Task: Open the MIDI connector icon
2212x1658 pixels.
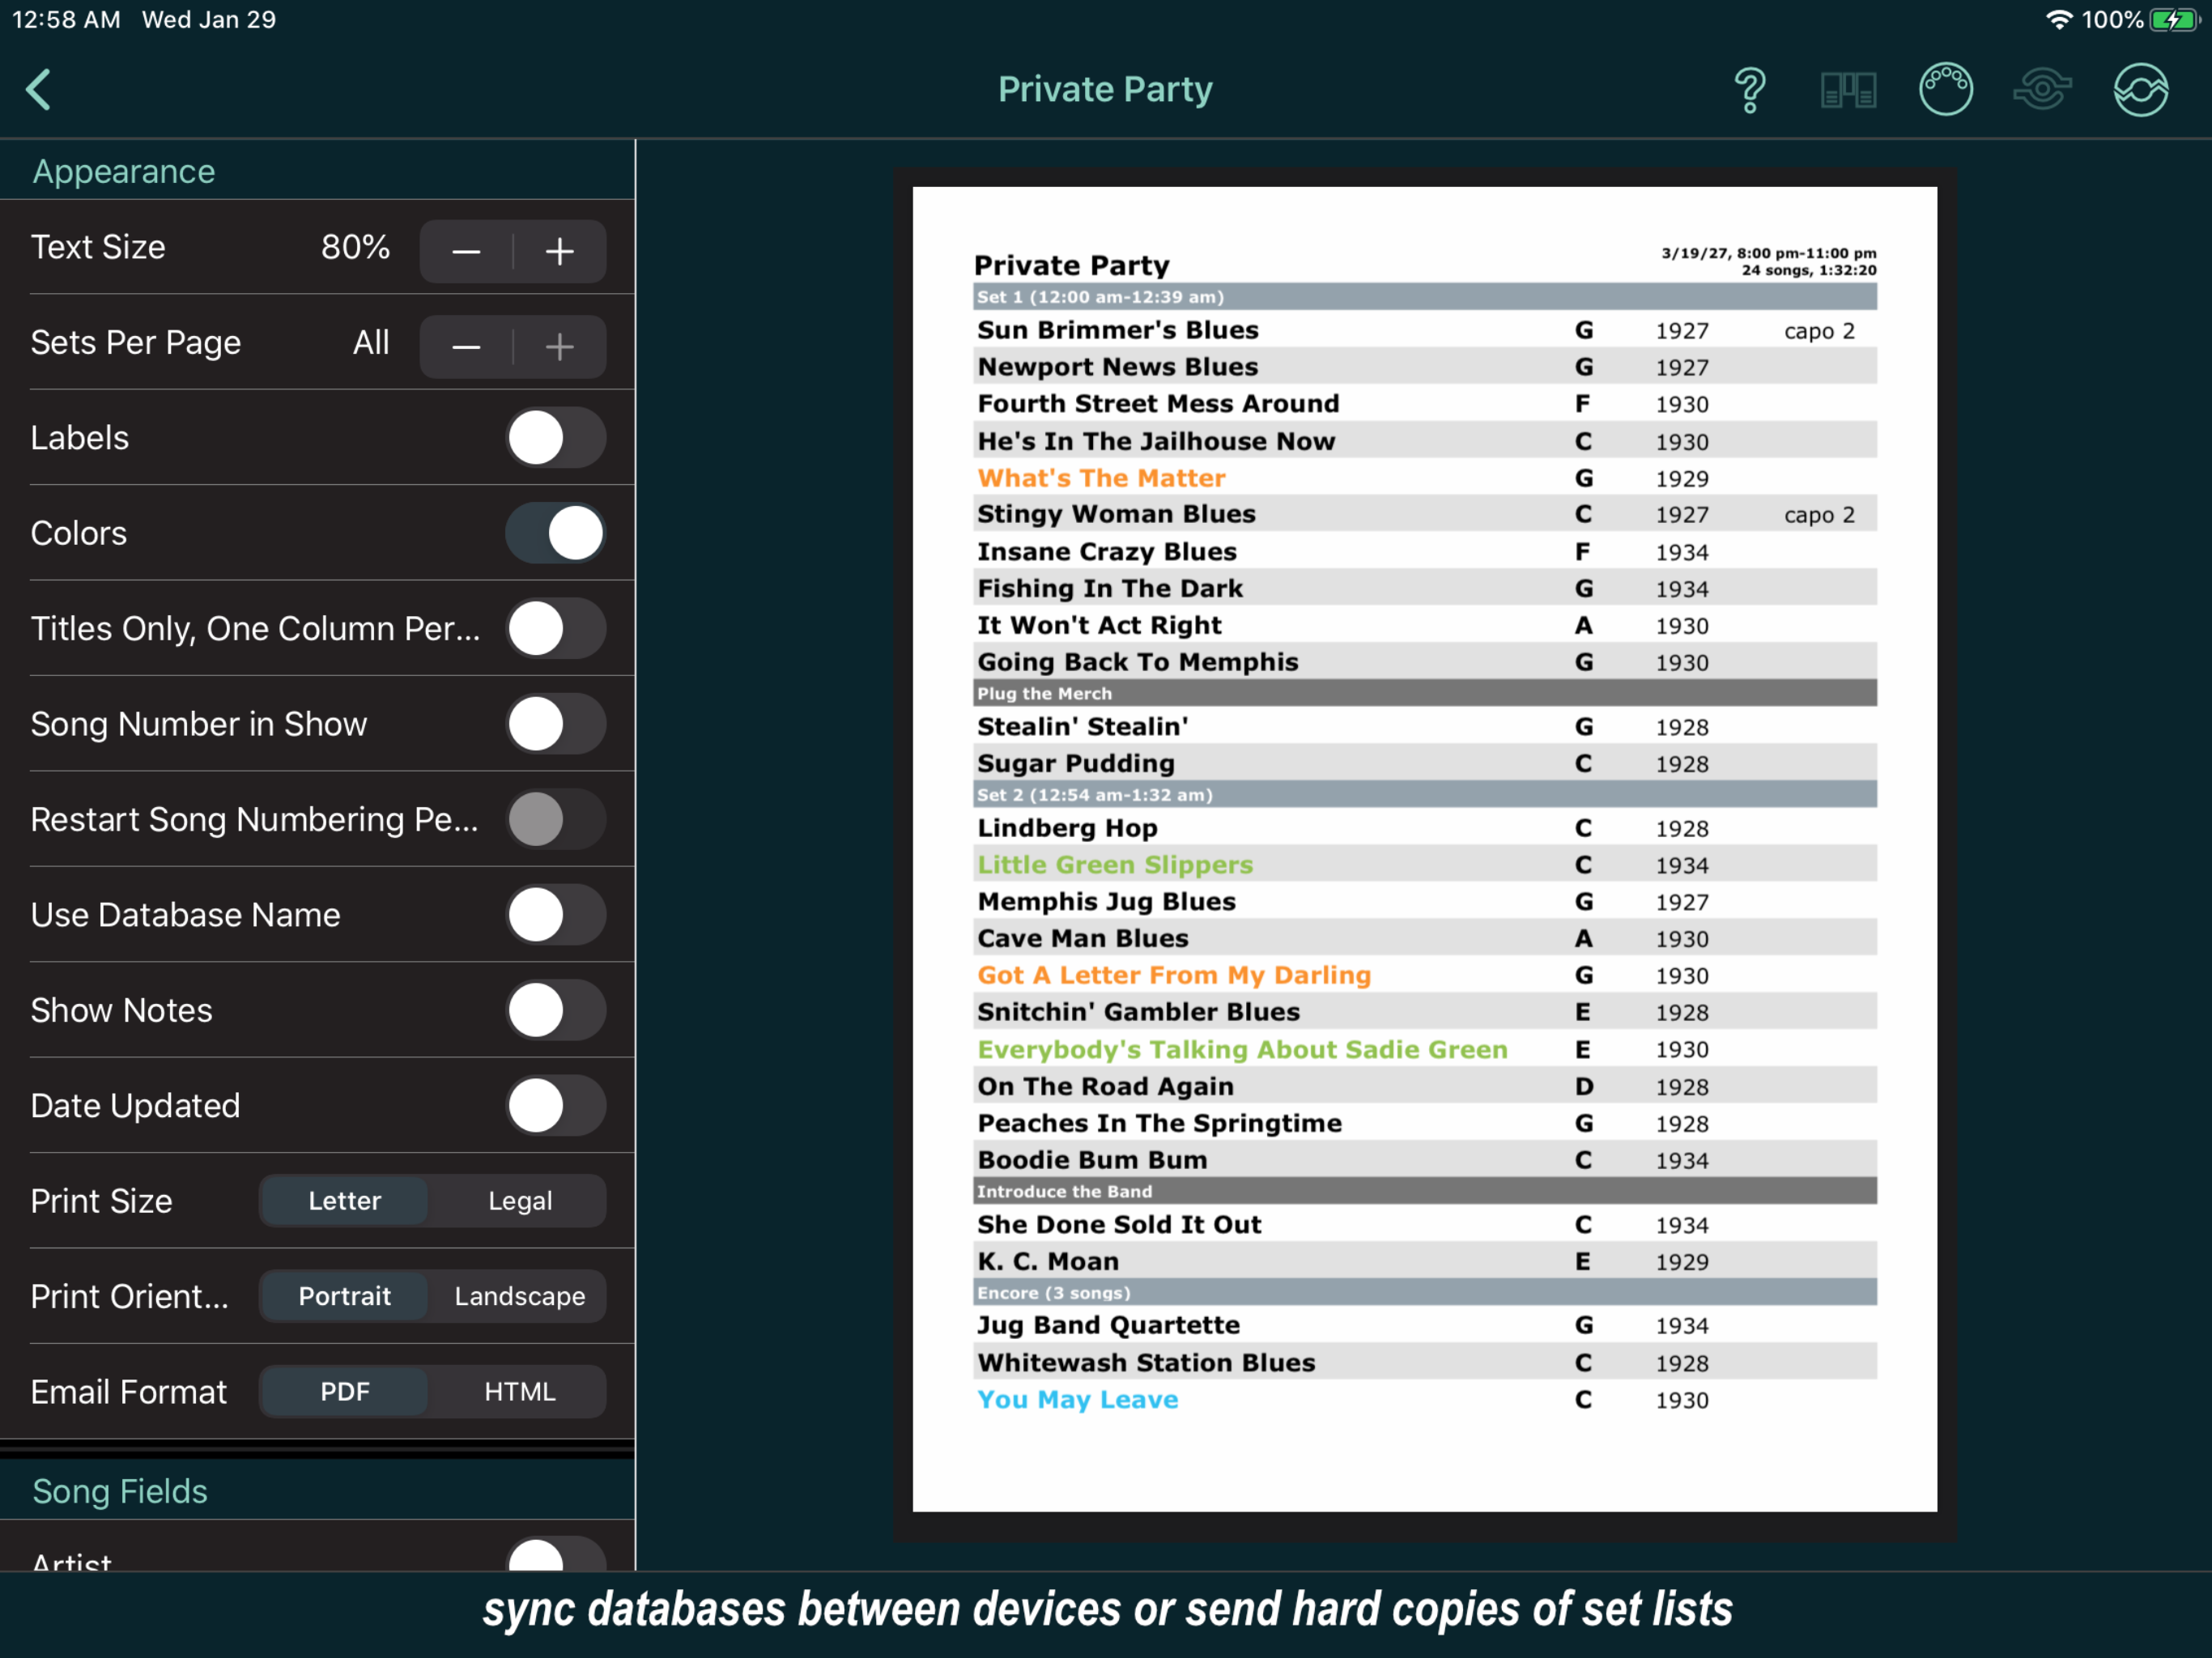Action: pos(1945,90)
